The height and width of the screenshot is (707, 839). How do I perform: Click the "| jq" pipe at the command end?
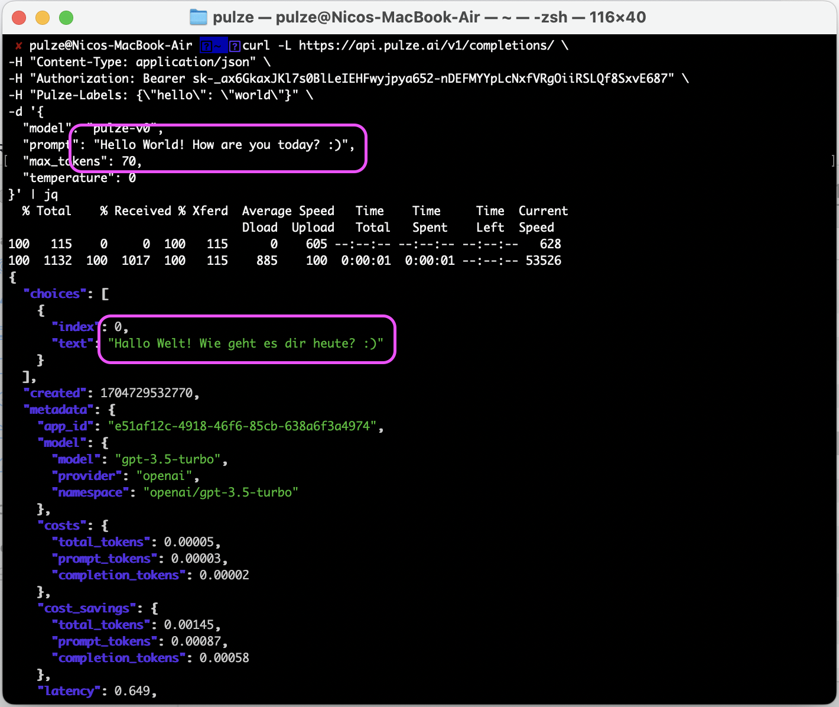coord(44,194)
